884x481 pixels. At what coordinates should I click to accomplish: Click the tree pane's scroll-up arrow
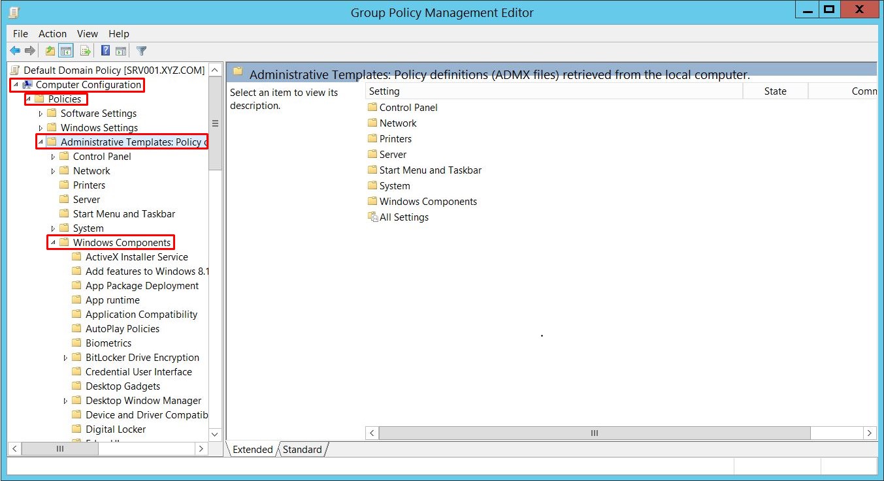pyautogui.click(x=216, y=70)
